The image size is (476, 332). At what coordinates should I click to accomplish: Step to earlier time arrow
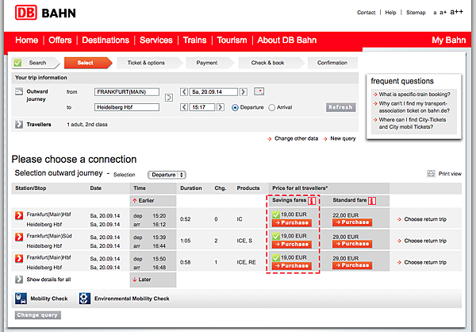tap(184, 107)
